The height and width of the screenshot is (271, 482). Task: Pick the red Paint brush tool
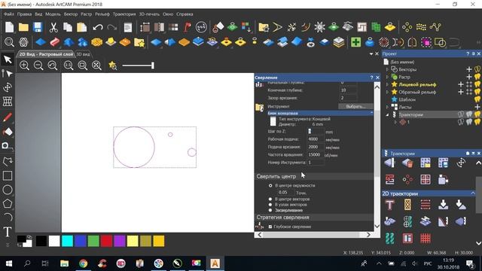click(8, 117)
